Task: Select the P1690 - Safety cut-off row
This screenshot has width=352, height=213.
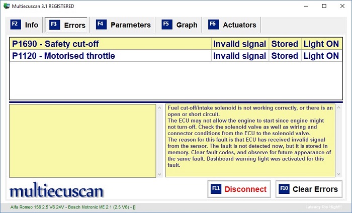Action: 176,44
